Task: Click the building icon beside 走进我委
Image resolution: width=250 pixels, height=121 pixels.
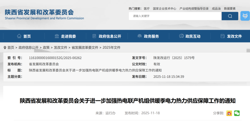Action: tap(57, 36)
